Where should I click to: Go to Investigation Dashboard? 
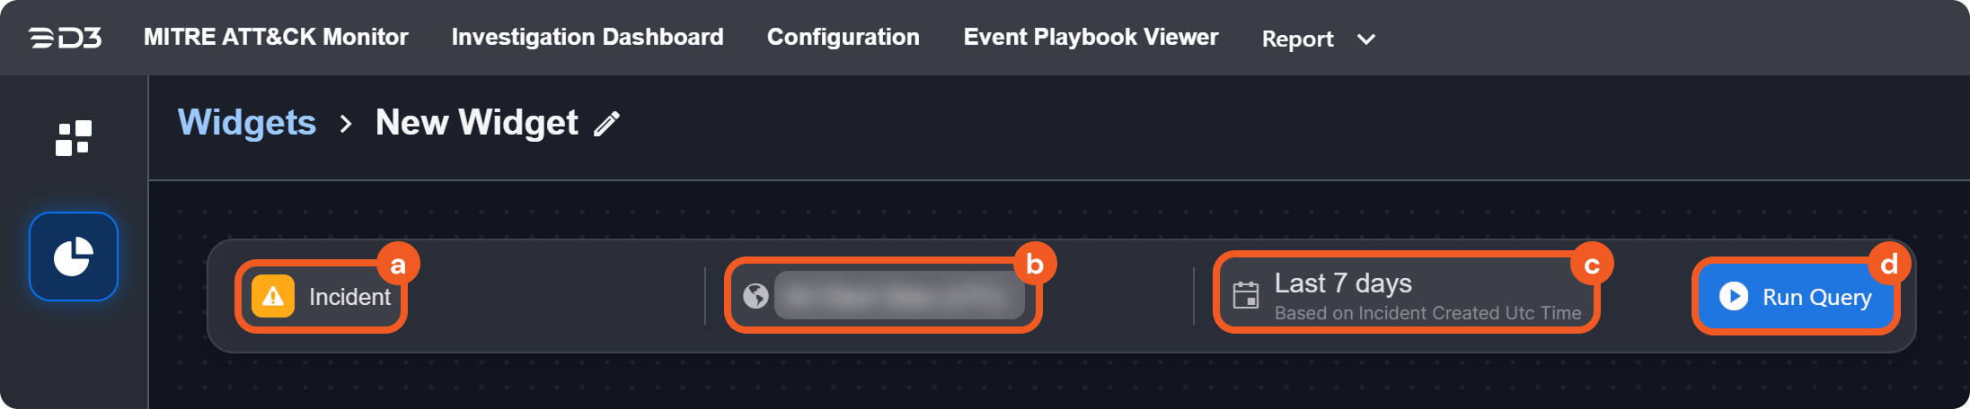[587, 38]
